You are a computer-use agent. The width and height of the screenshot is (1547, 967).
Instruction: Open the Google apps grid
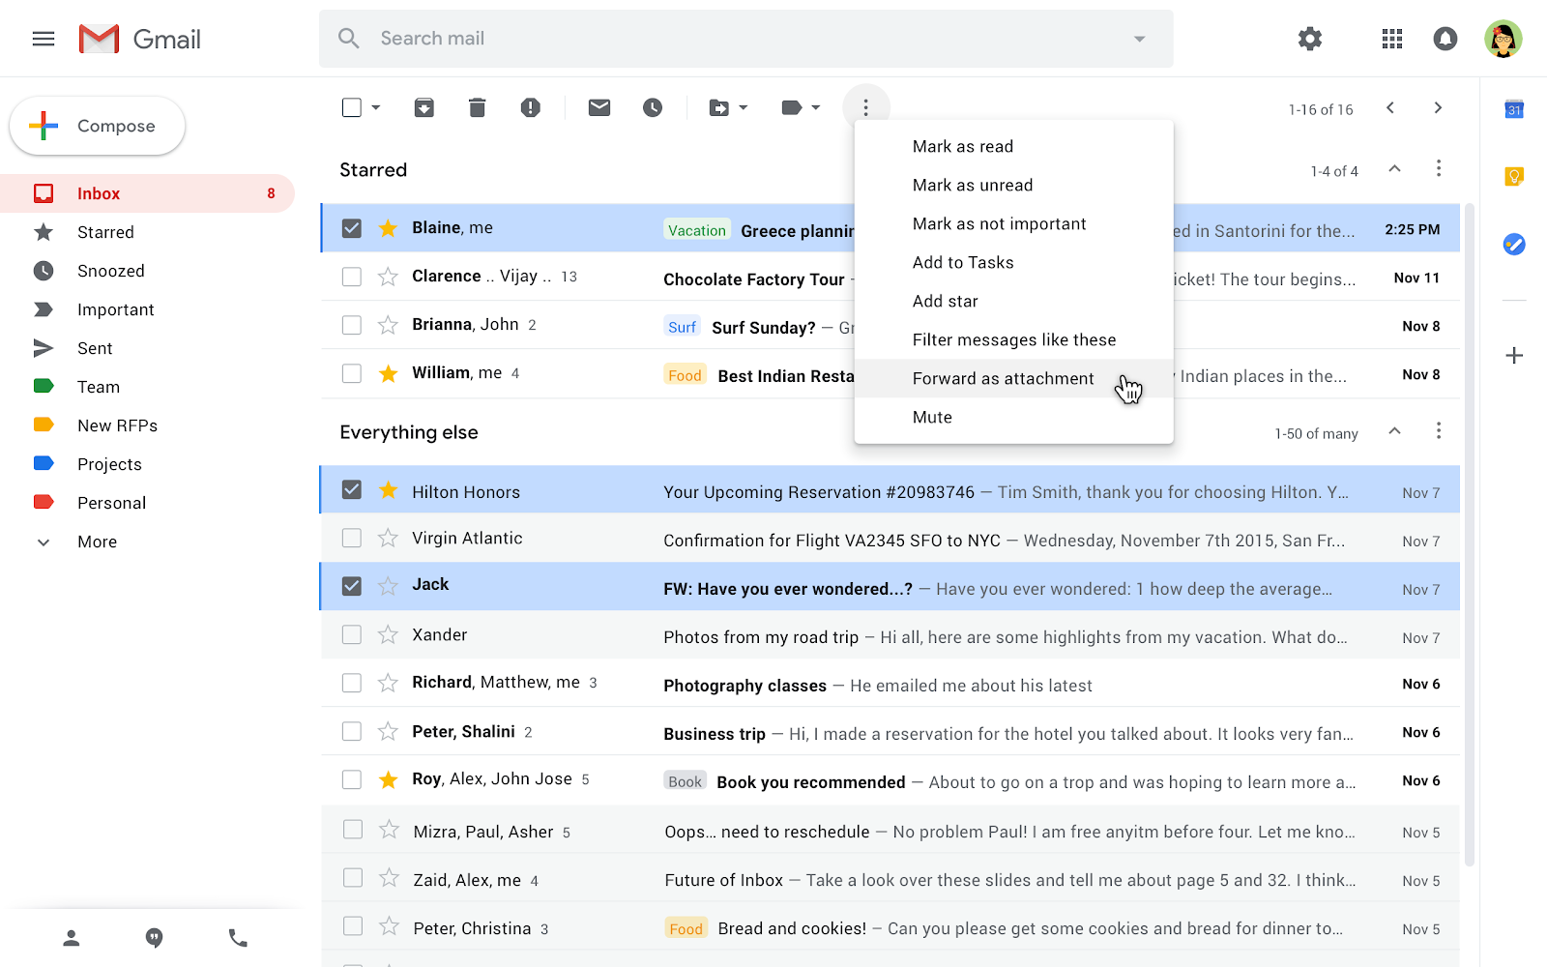pos(1392,39)
